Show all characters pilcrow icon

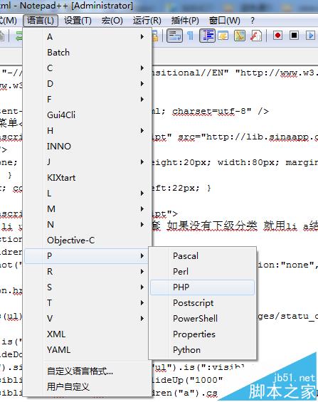[x=190, y=36]
